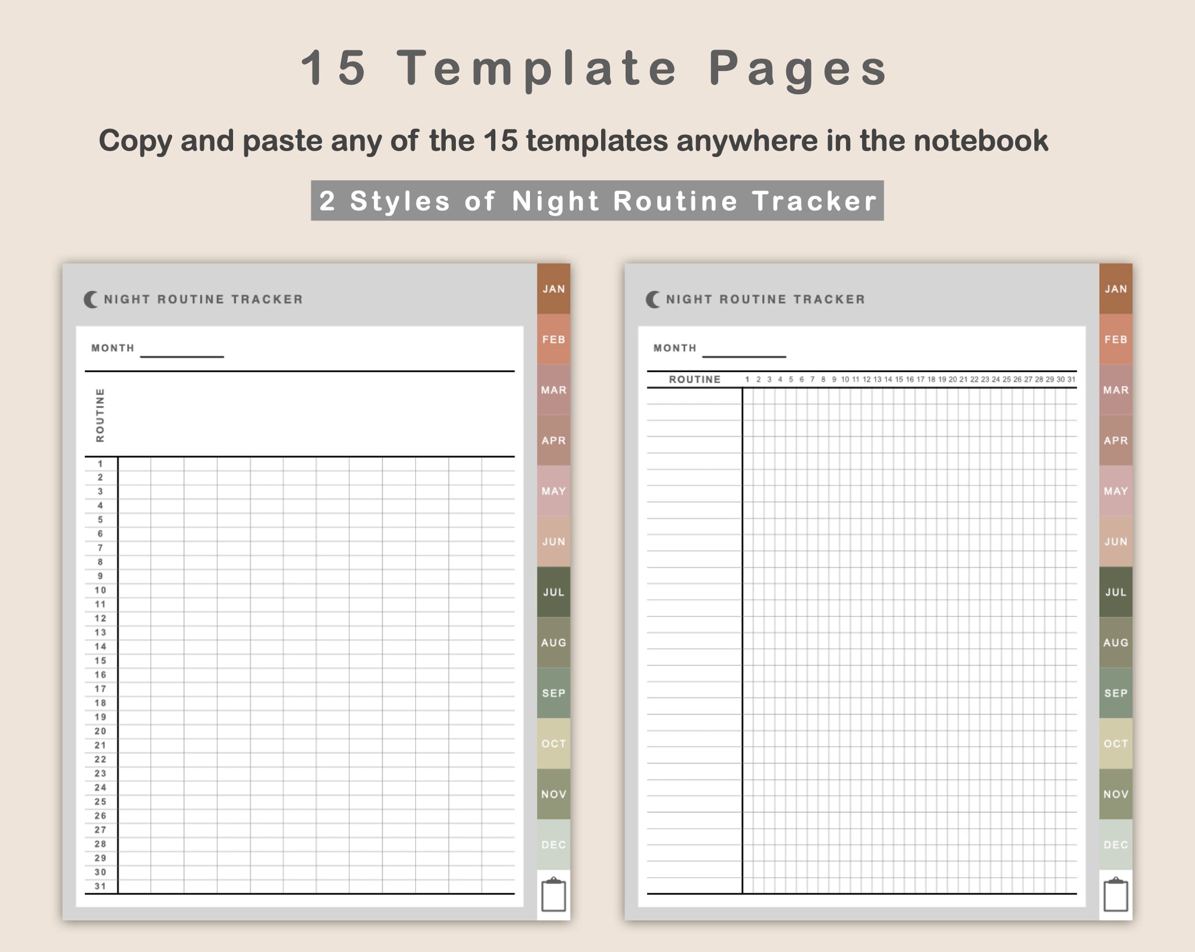Open the JUN tab on the left template
1195x952 pixels.
[553, 541]
